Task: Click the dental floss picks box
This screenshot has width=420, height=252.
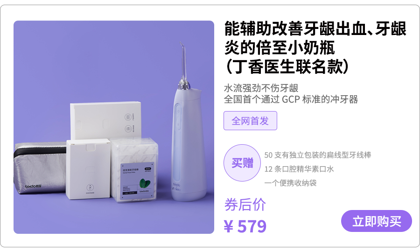Action: [134, 170]
